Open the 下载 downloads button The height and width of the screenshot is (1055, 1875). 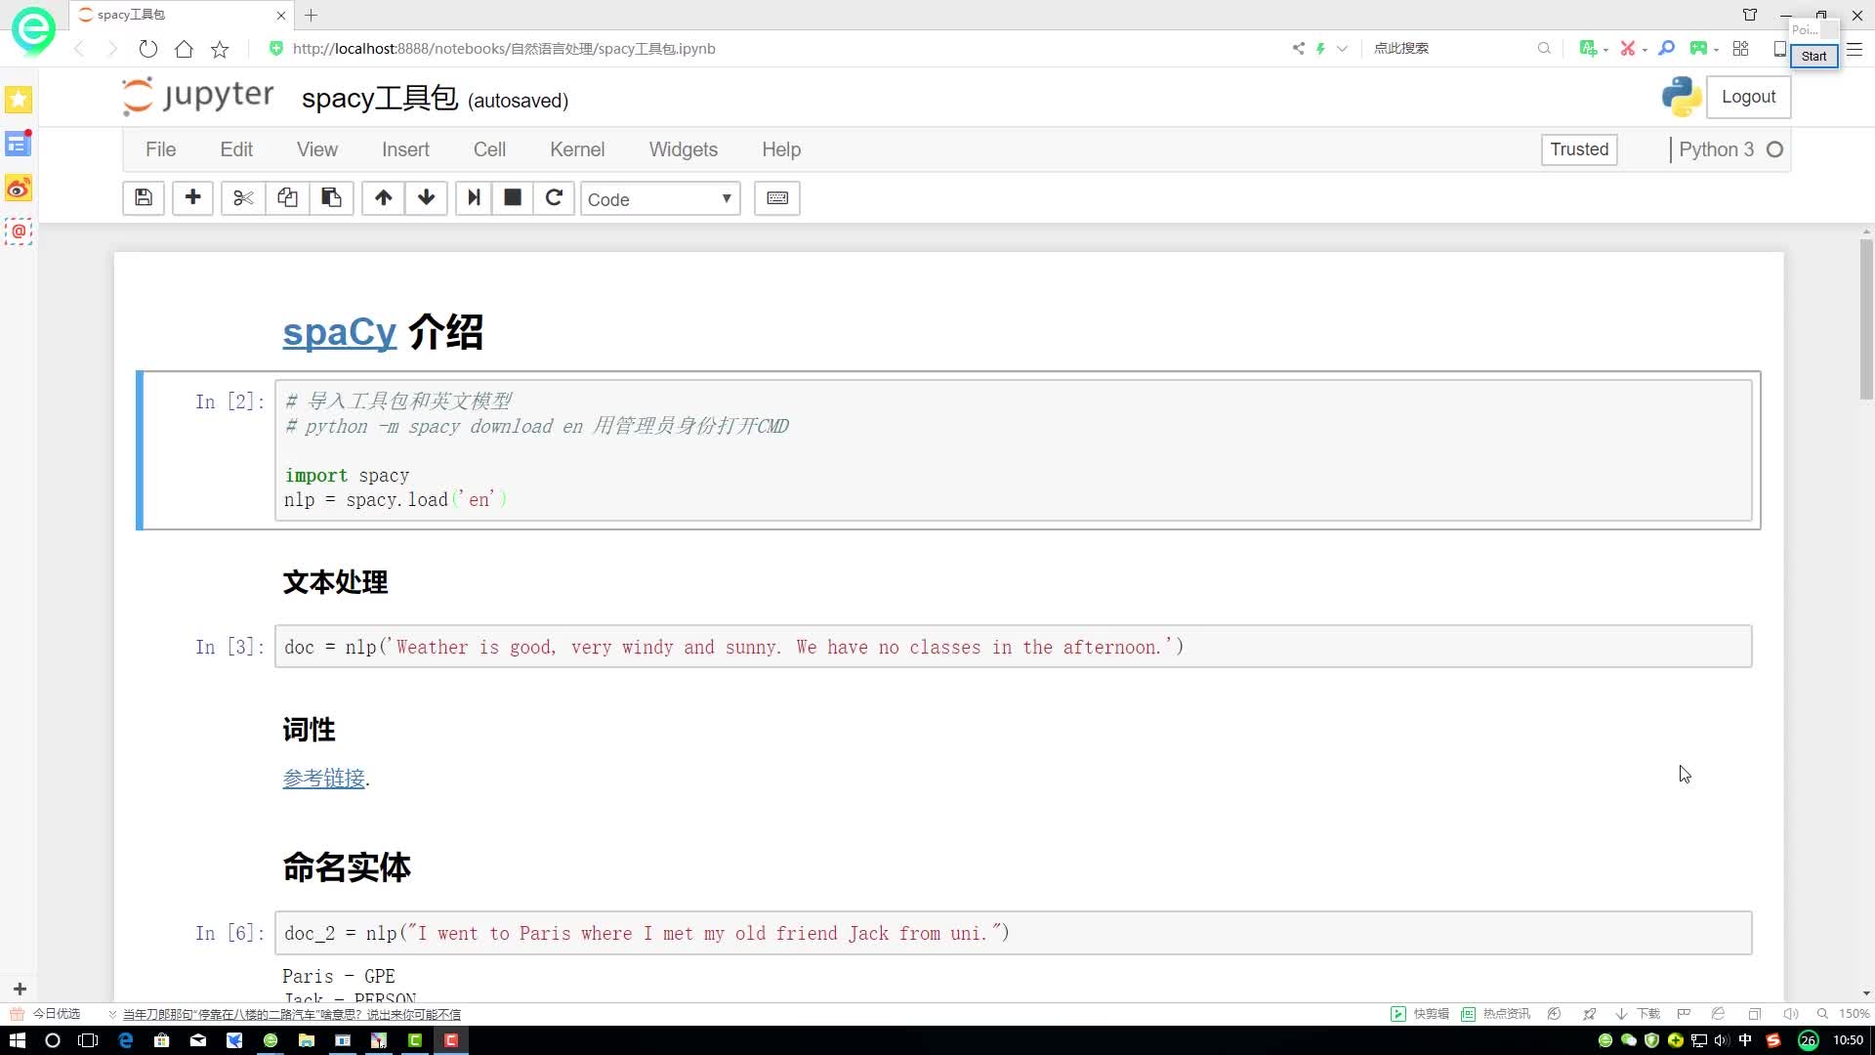click(1638, 1014)
